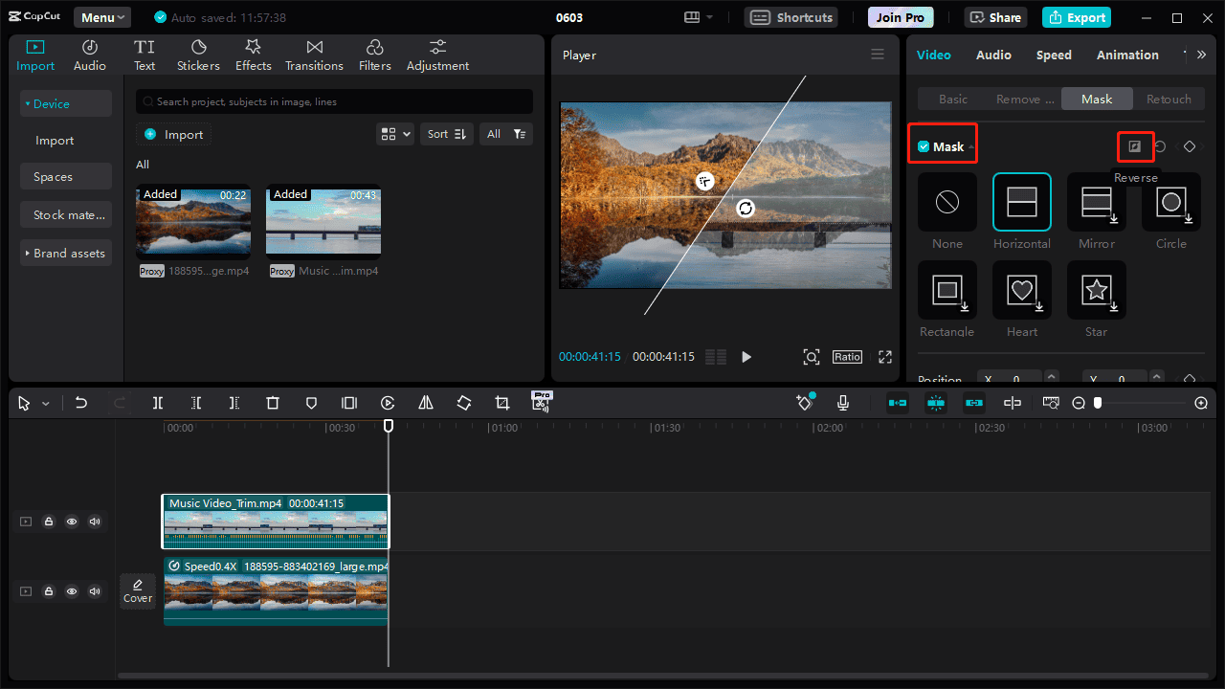Click the Join Pro button

[901, 17]
